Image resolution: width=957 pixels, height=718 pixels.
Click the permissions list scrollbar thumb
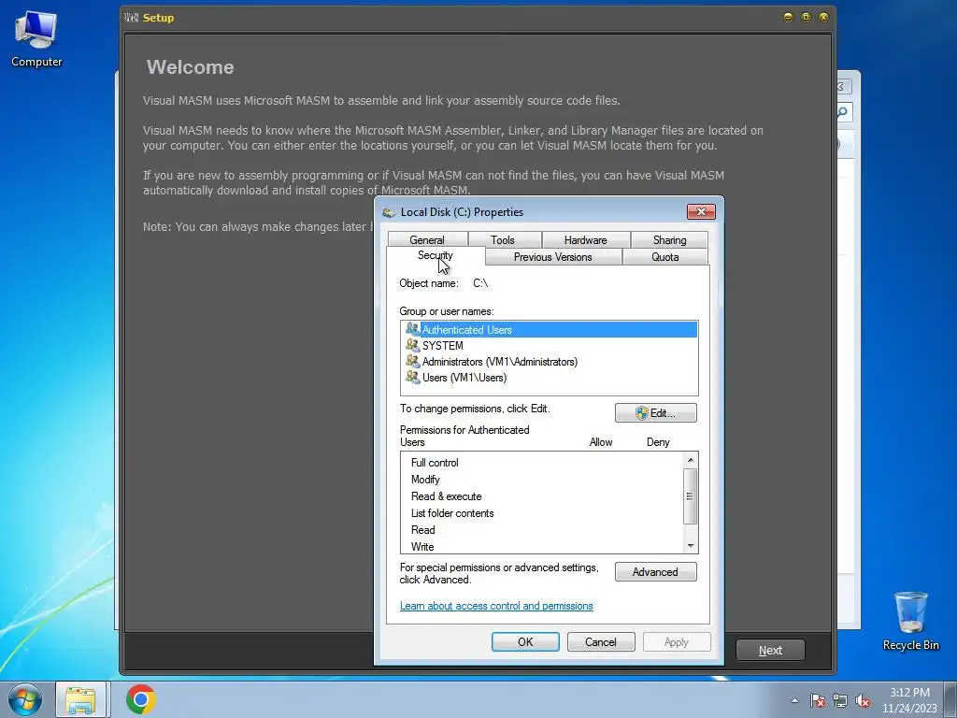691,496
